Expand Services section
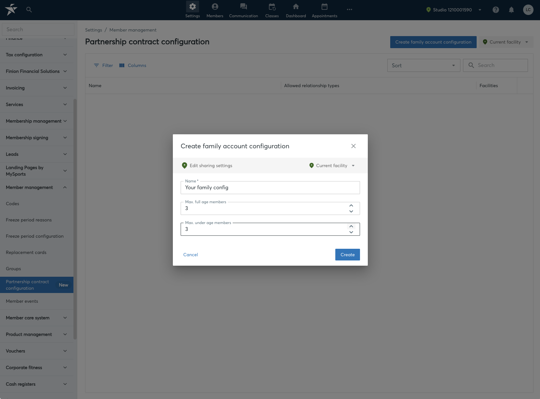The image size is (540, 399). [37, 104]
